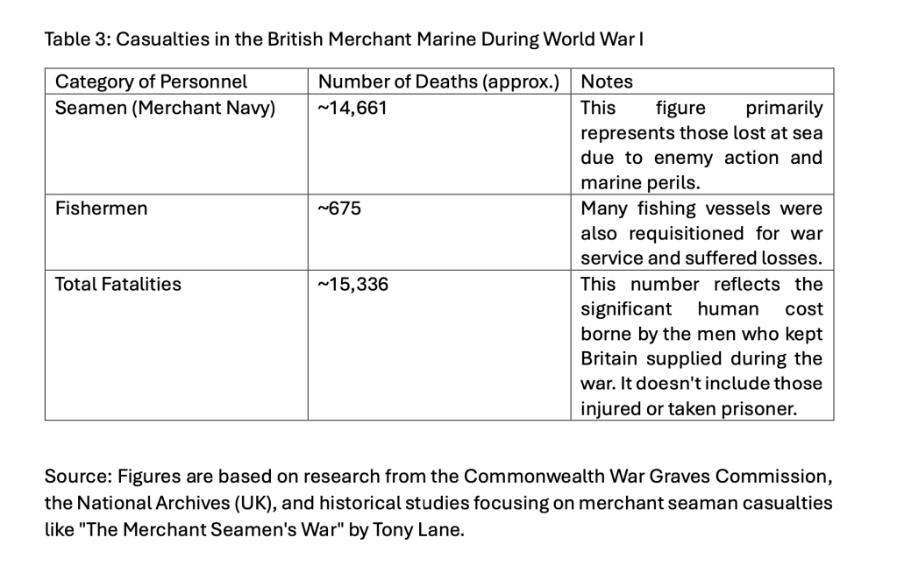Screen dimensions: 897x580
Task: Click the 'Fishermen' row label cell
Action: [x=101, y=209]
